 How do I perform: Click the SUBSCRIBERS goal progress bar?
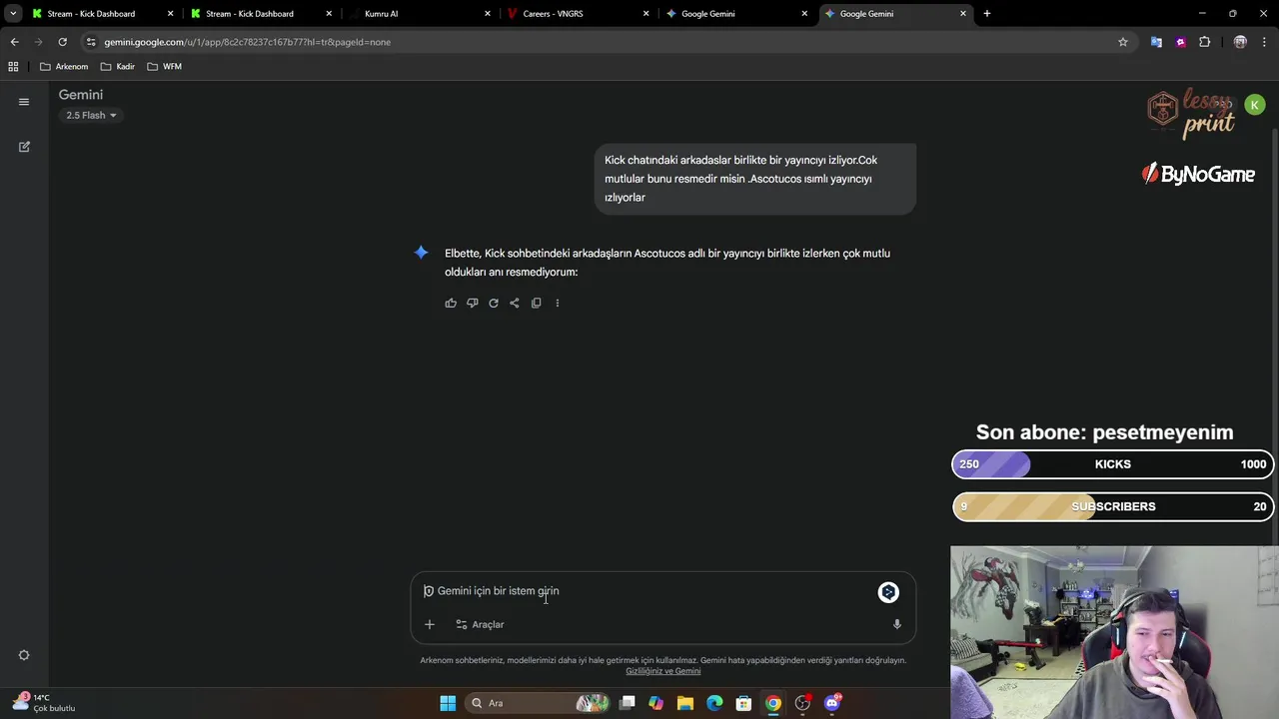pyautogui.click(x=1113, y=506)
